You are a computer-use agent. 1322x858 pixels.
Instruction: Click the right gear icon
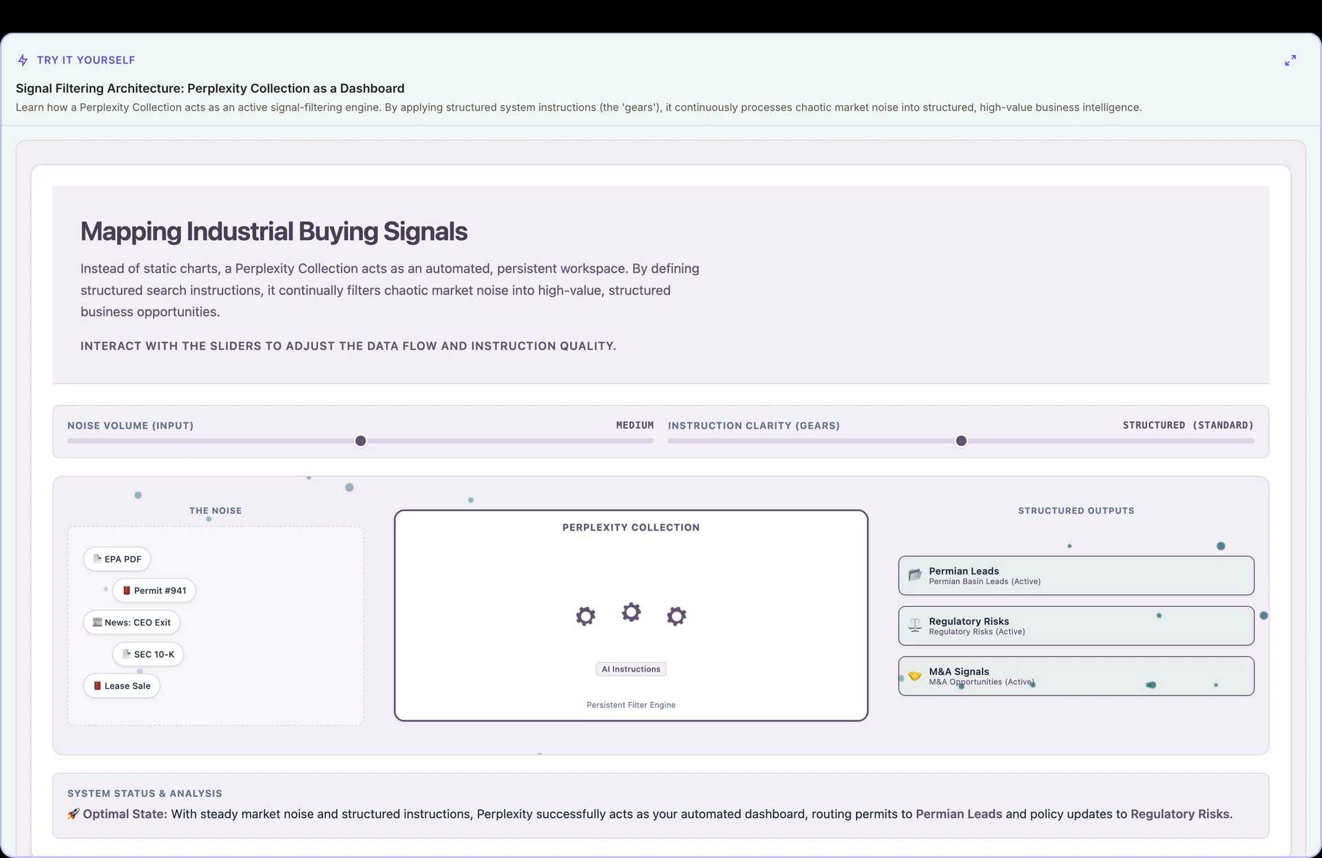tap(677, 616)
